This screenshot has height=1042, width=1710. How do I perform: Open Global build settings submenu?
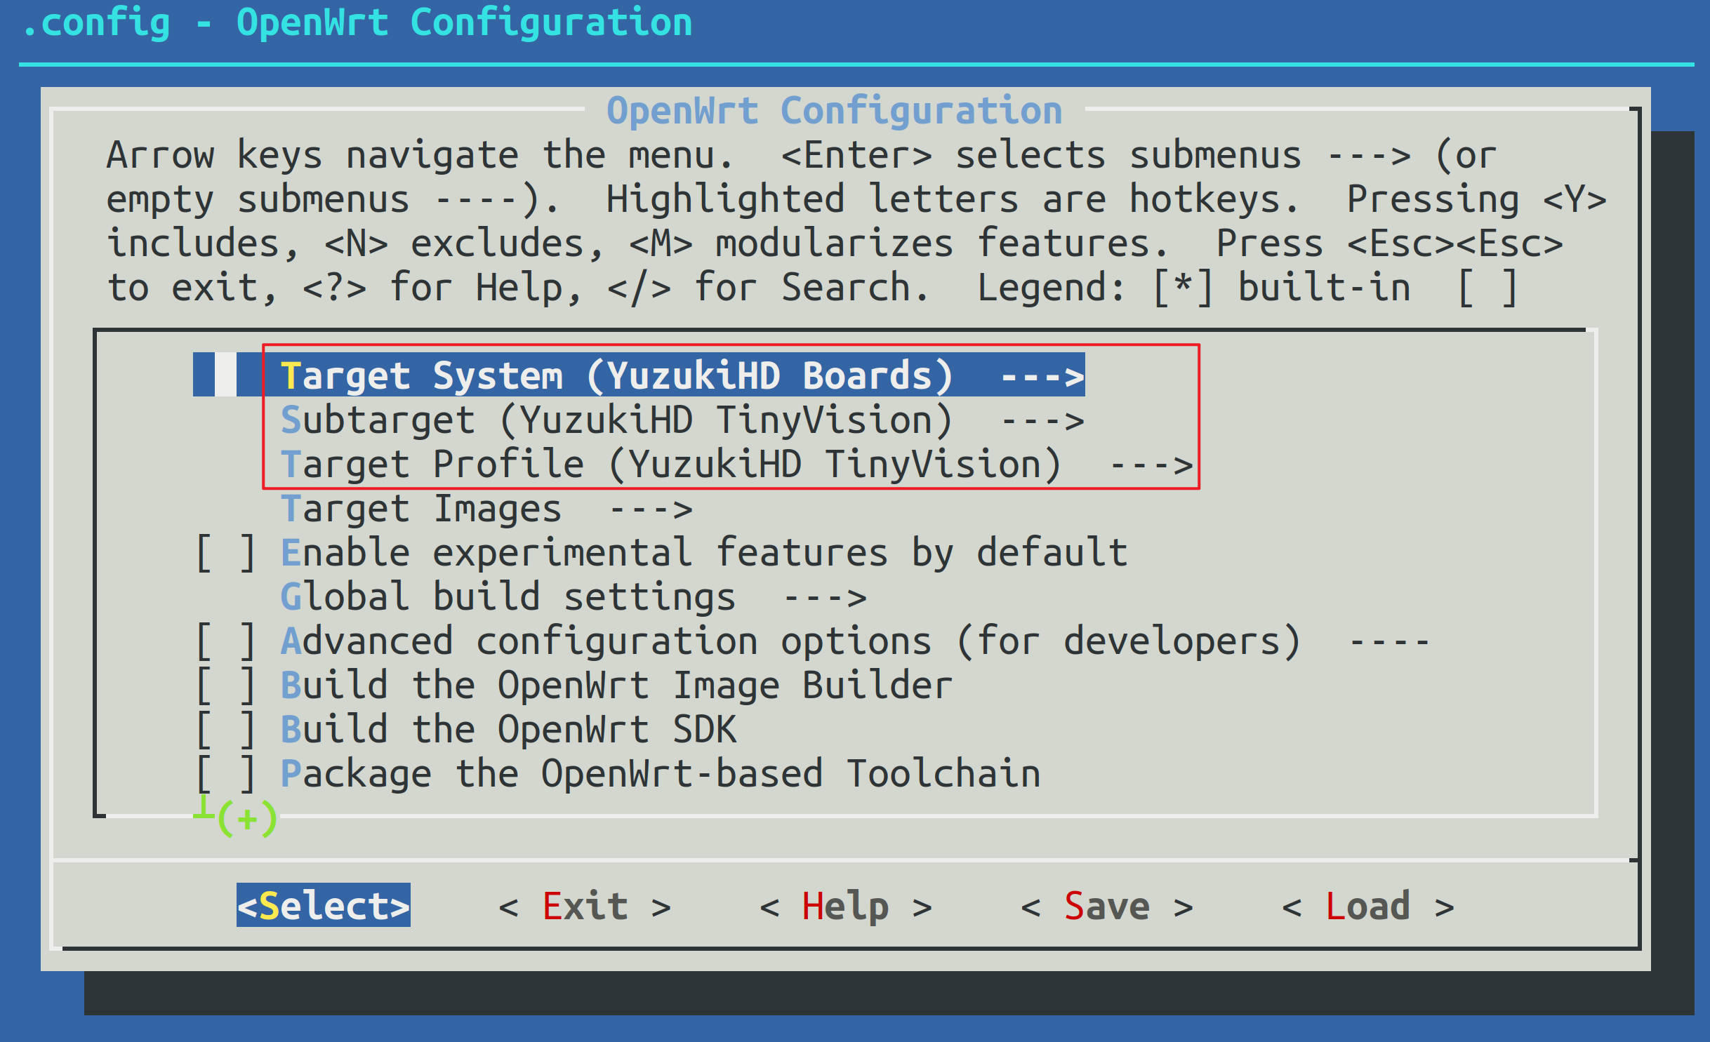(508, 597)
